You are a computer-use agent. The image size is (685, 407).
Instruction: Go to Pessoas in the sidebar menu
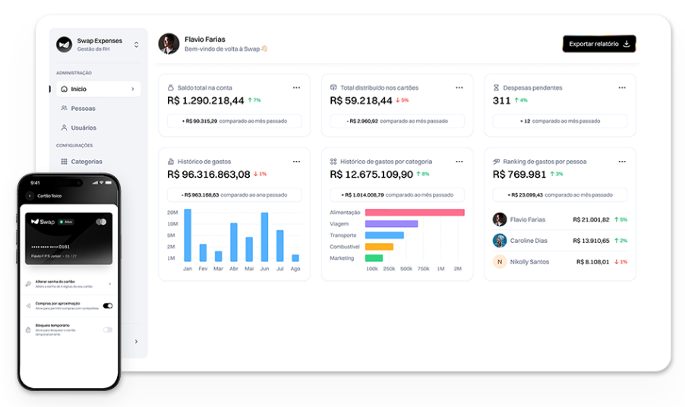pos(83,109)
